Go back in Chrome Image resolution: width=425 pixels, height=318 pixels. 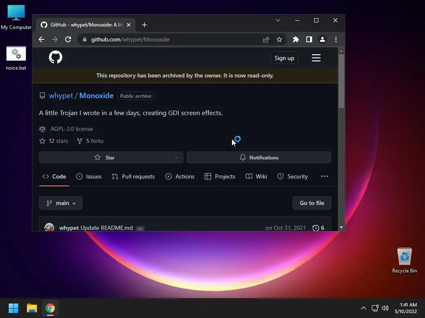click(42, 39)
